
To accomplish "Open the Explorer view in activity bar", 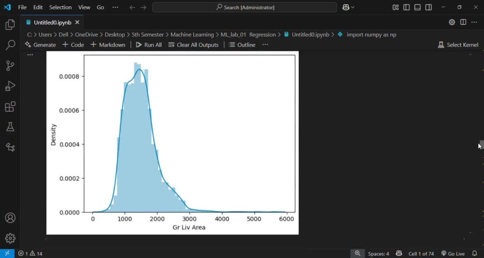I will pyautogui.click(x=10, y=25).
